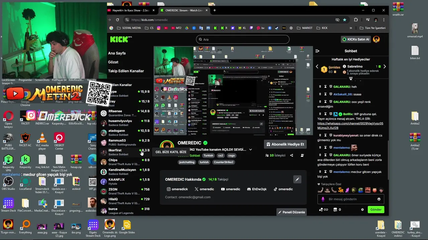Show previous top gifter with the left arrow
Image resolution: width=428 pixels, height=240 pixels.
click(x=317, y=67)
